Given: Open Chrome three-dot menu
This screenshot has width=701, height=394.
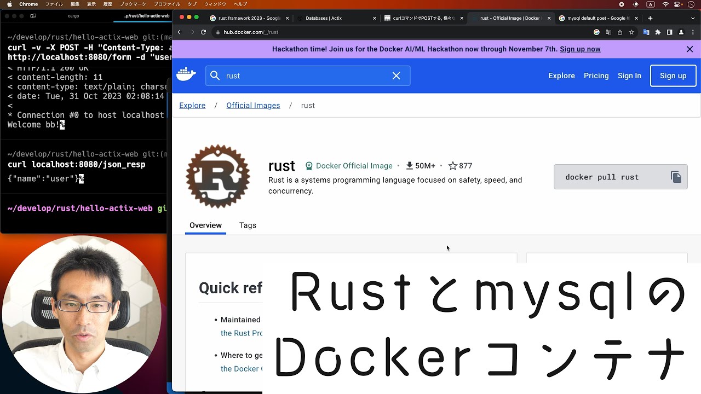Looking at the screenshot, I should point(692,32).
